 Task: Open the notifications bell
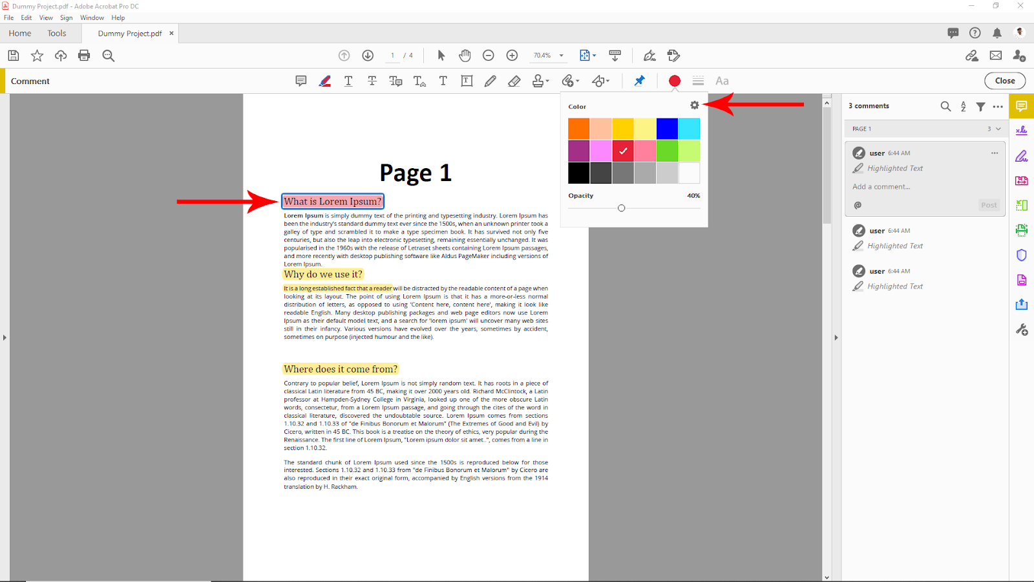[997, 33]
